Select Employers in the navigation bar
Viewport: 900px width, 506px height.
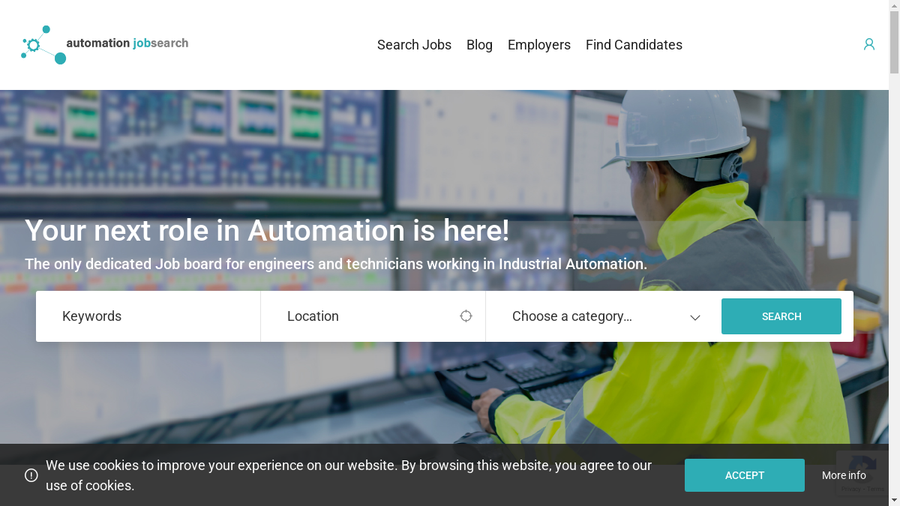[x=538, y=45]
